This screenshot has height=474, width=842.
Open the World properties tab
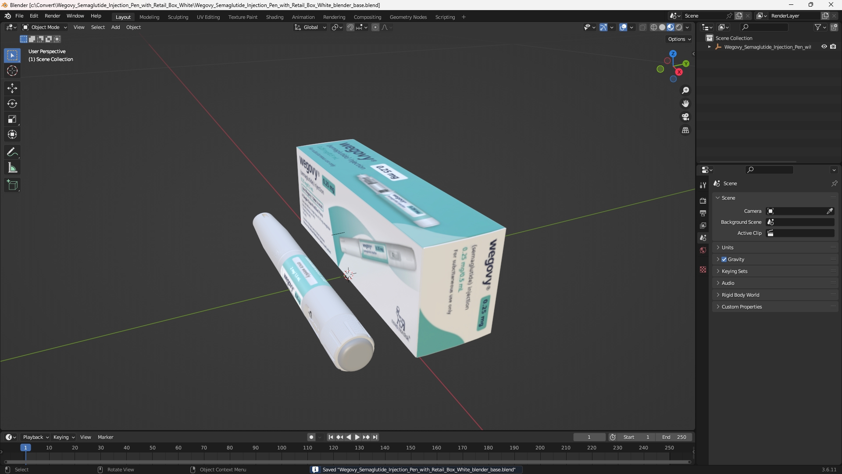pyautogui.click(x=703, y=250)
